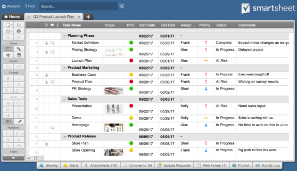
Task: Toggle Italic formatting
Action: point(19,78)
